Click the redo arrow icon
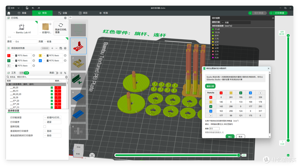Image resolution: width=299 pixels, height=166 pixels. [39, 8]
